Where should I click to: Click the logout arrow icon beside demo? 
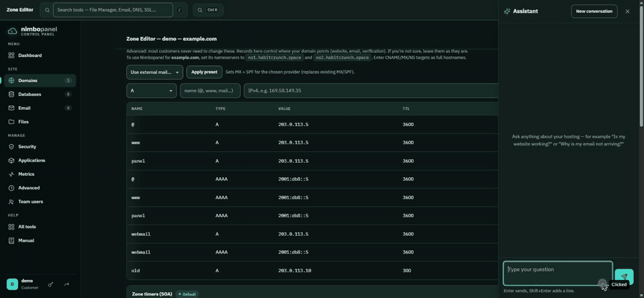tap(66, 284)
